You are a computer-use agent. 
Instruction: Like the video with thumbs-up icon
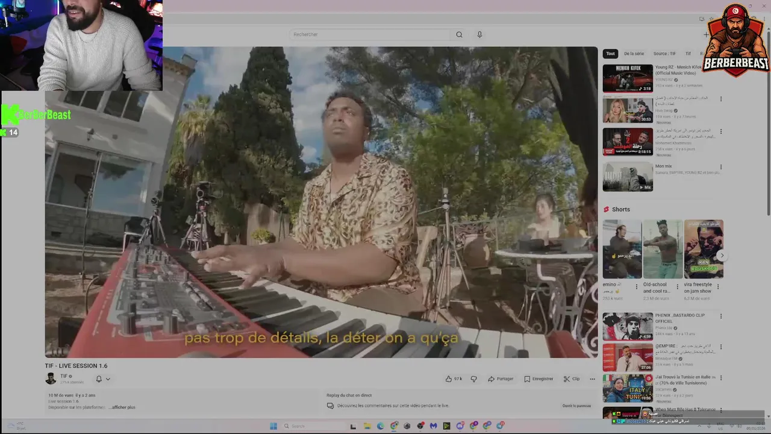448,379
